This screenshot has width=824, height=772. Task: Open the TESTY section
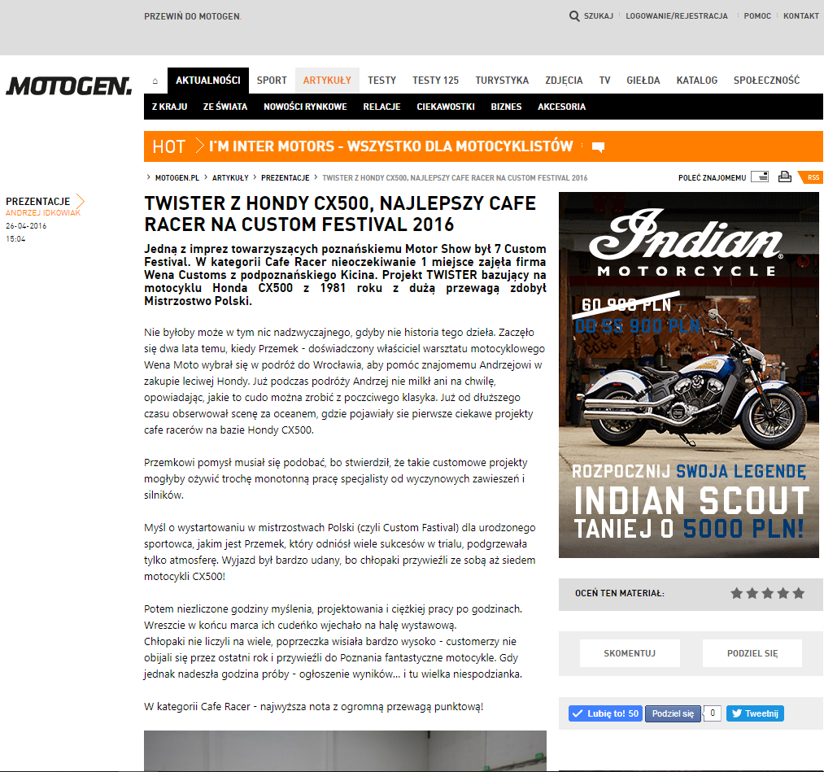click(x=381, y=81)
